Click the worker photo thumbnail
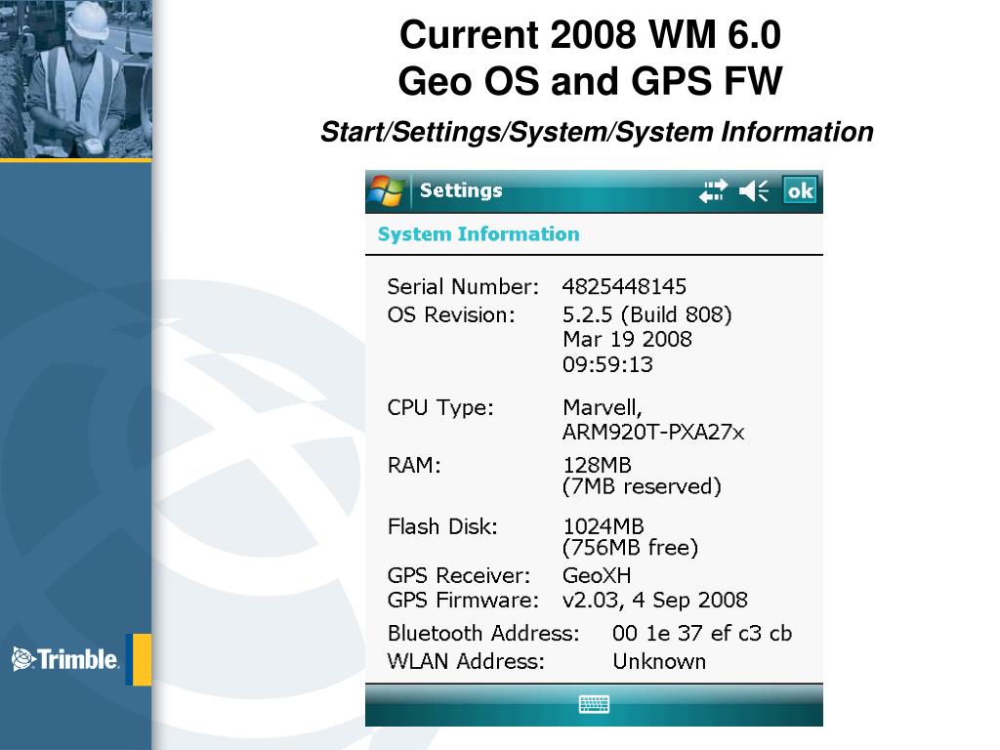Screen dimensions: 1000x750 (x=76, y=78)
